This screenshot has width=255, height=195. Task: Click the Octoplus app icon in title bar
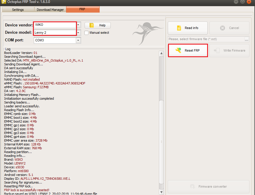(4, 2)
